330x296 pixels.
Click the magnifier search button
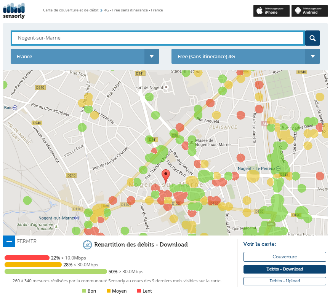pos(312,38)
